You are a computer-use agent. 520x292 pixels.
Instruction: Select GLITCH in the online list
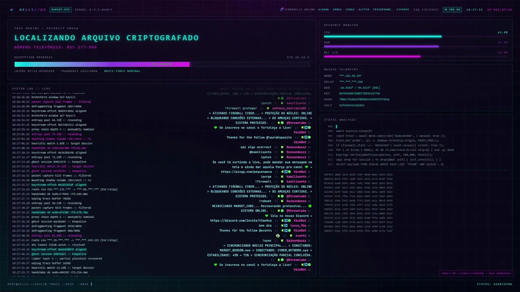[364, 9]
